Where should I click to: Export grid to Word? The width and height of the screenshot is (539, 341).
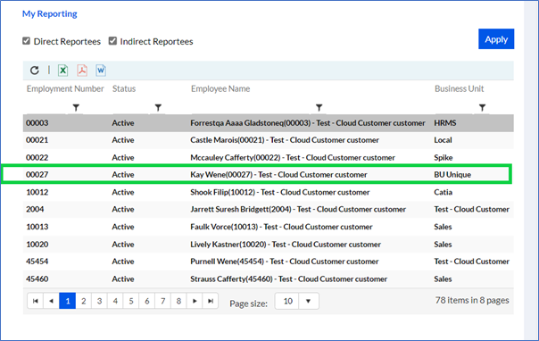pos(101,71)
